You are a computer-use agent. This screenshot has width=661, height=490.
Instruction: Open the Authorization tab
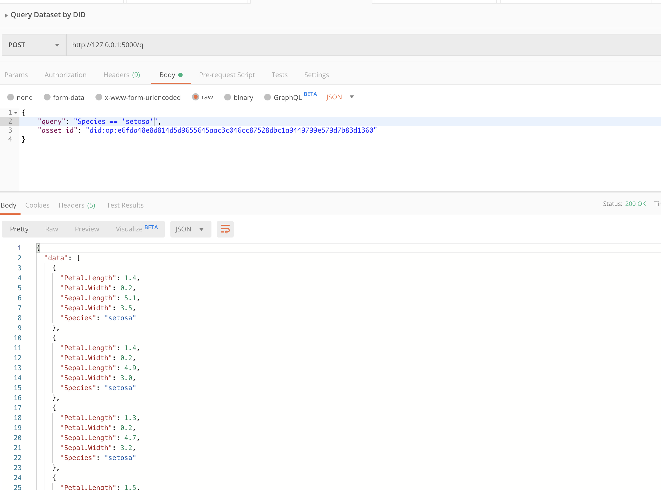[65, 75]
